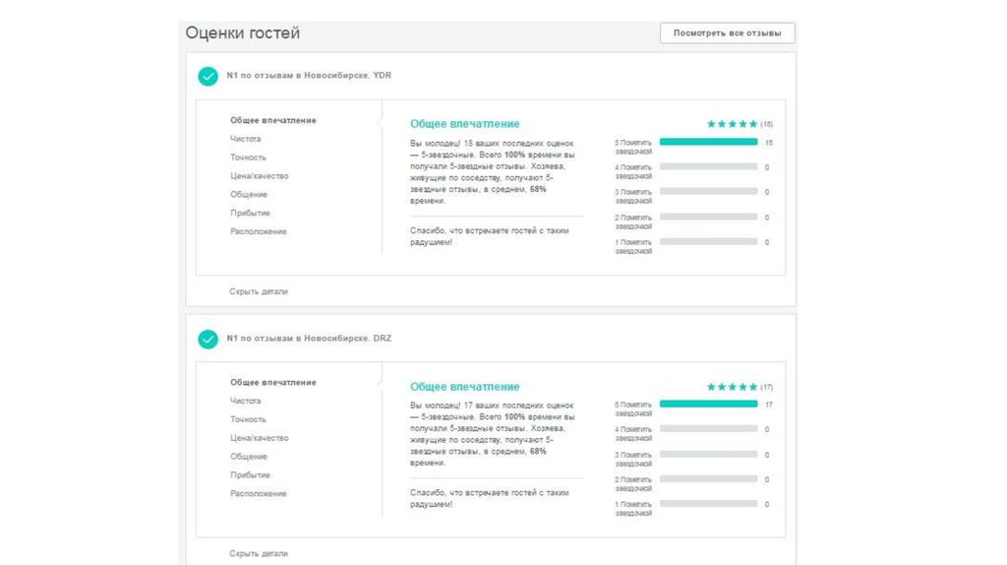
Task: Select Чистота tab in YDR panel
Action: (246, 139)
